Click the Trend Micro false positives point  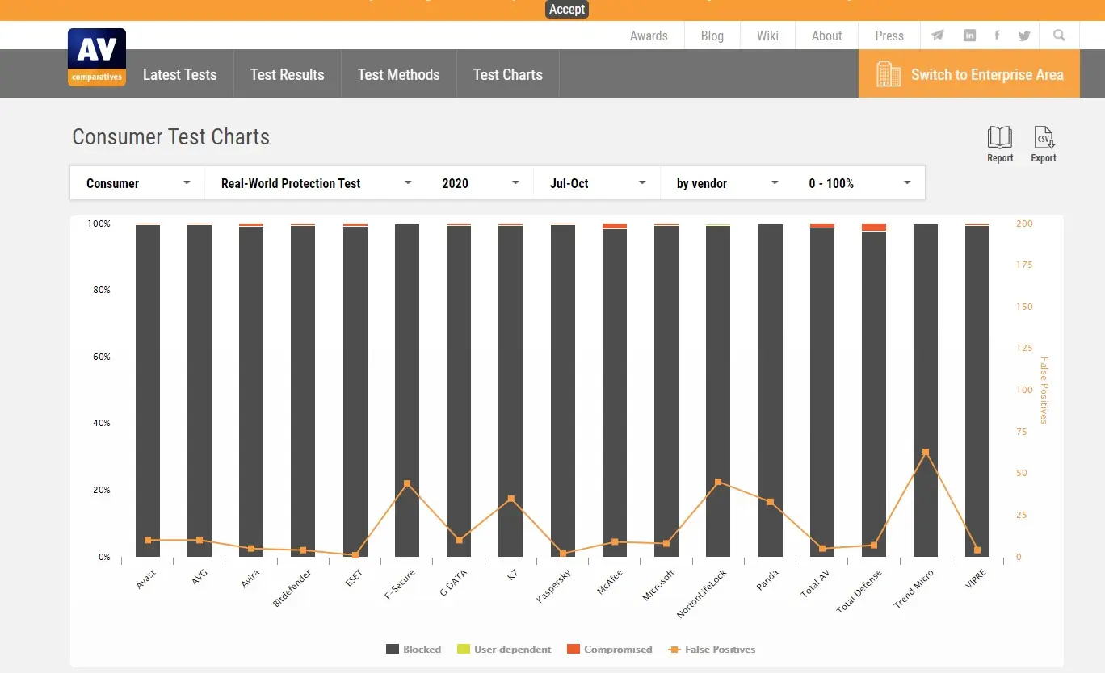click(926, 452)
